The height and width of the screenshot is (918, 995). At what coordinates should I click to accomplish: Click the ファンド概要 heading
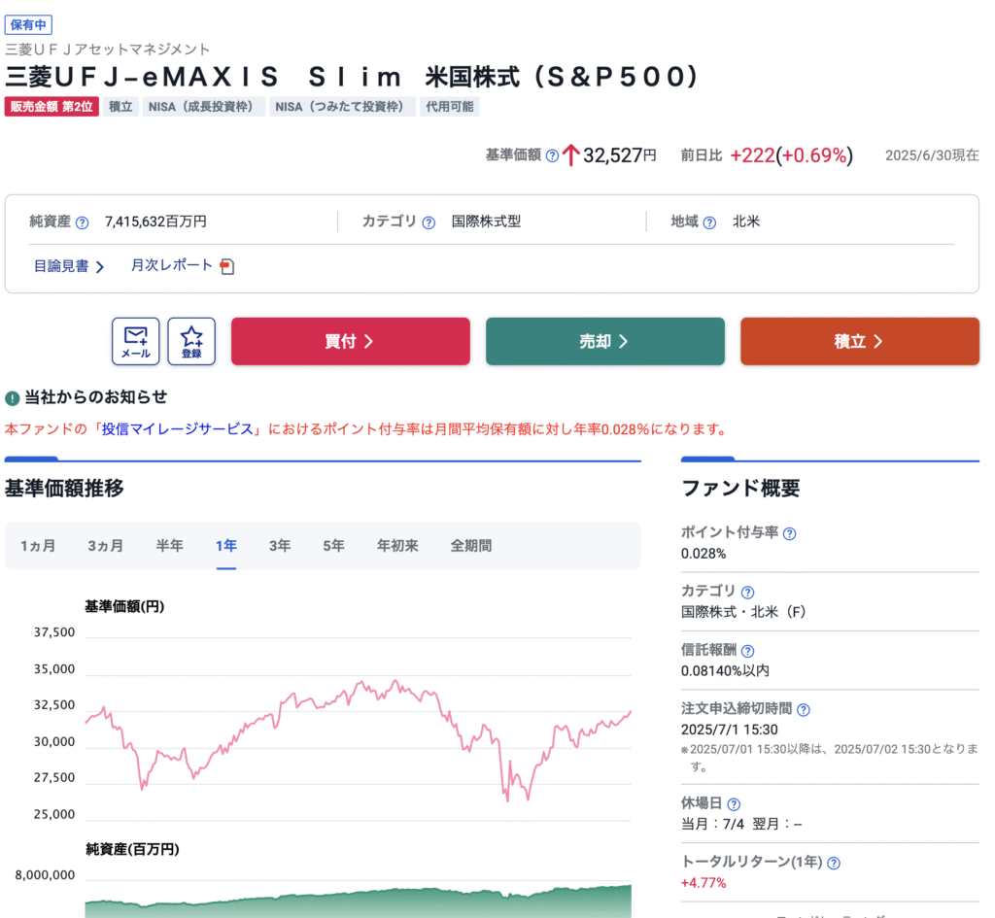click(740, 488)
